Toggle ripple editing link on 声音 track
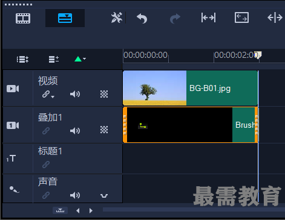Screen dimensions: 285x220 coord(46,195)
